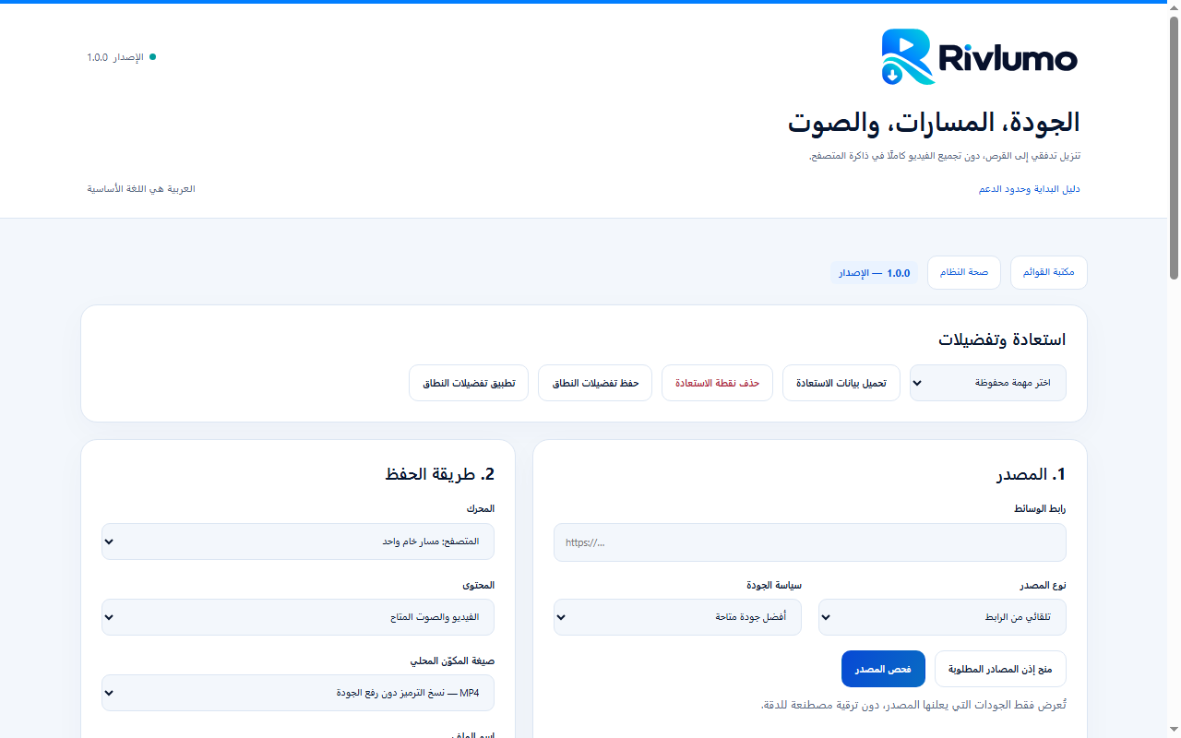Expand the "المحرك" engine dropdown

pyautogui.click(x=298, y=542)
